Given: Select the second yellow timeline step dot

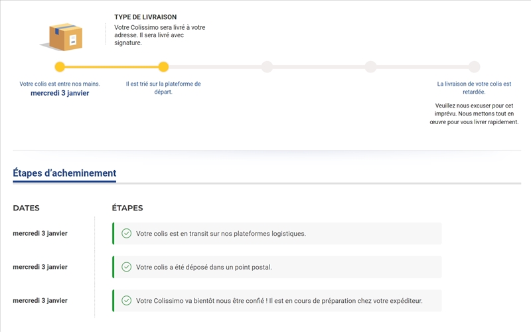Looking at the screenshot, I should 163,66.
